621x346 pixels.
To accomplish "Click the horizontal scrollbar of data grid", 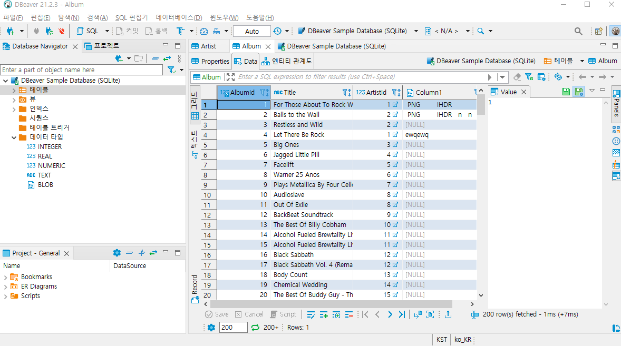I will coord(331,304).
